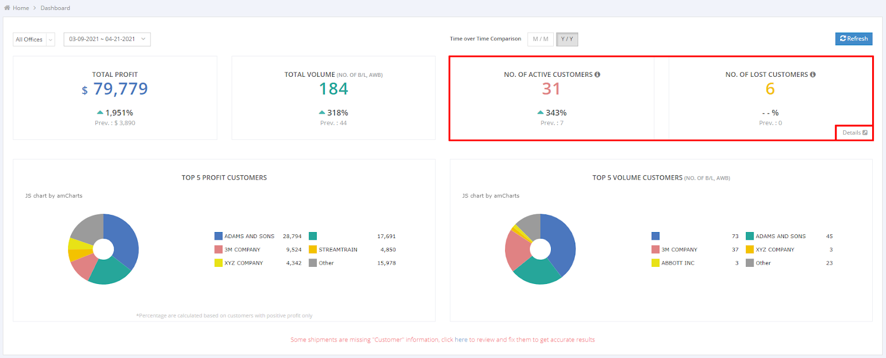Image resolution: width=886 pixels, height=358 pixels.
Task: Click info icon beside Active Customers
Action: tap(597, 75)
